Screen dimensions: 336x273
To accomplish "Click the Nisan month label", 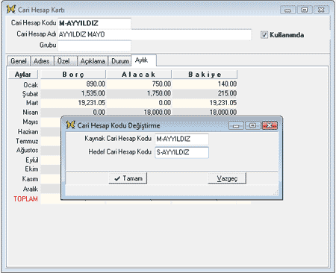I will (x=31, y=113).
